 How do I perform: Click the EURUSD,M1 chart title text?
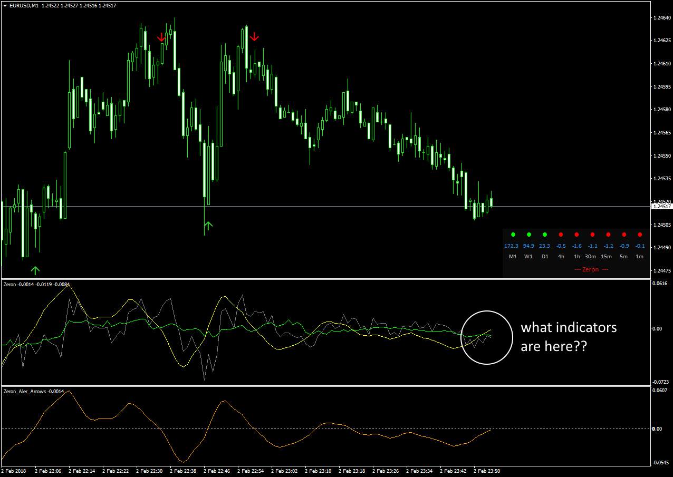24,5
